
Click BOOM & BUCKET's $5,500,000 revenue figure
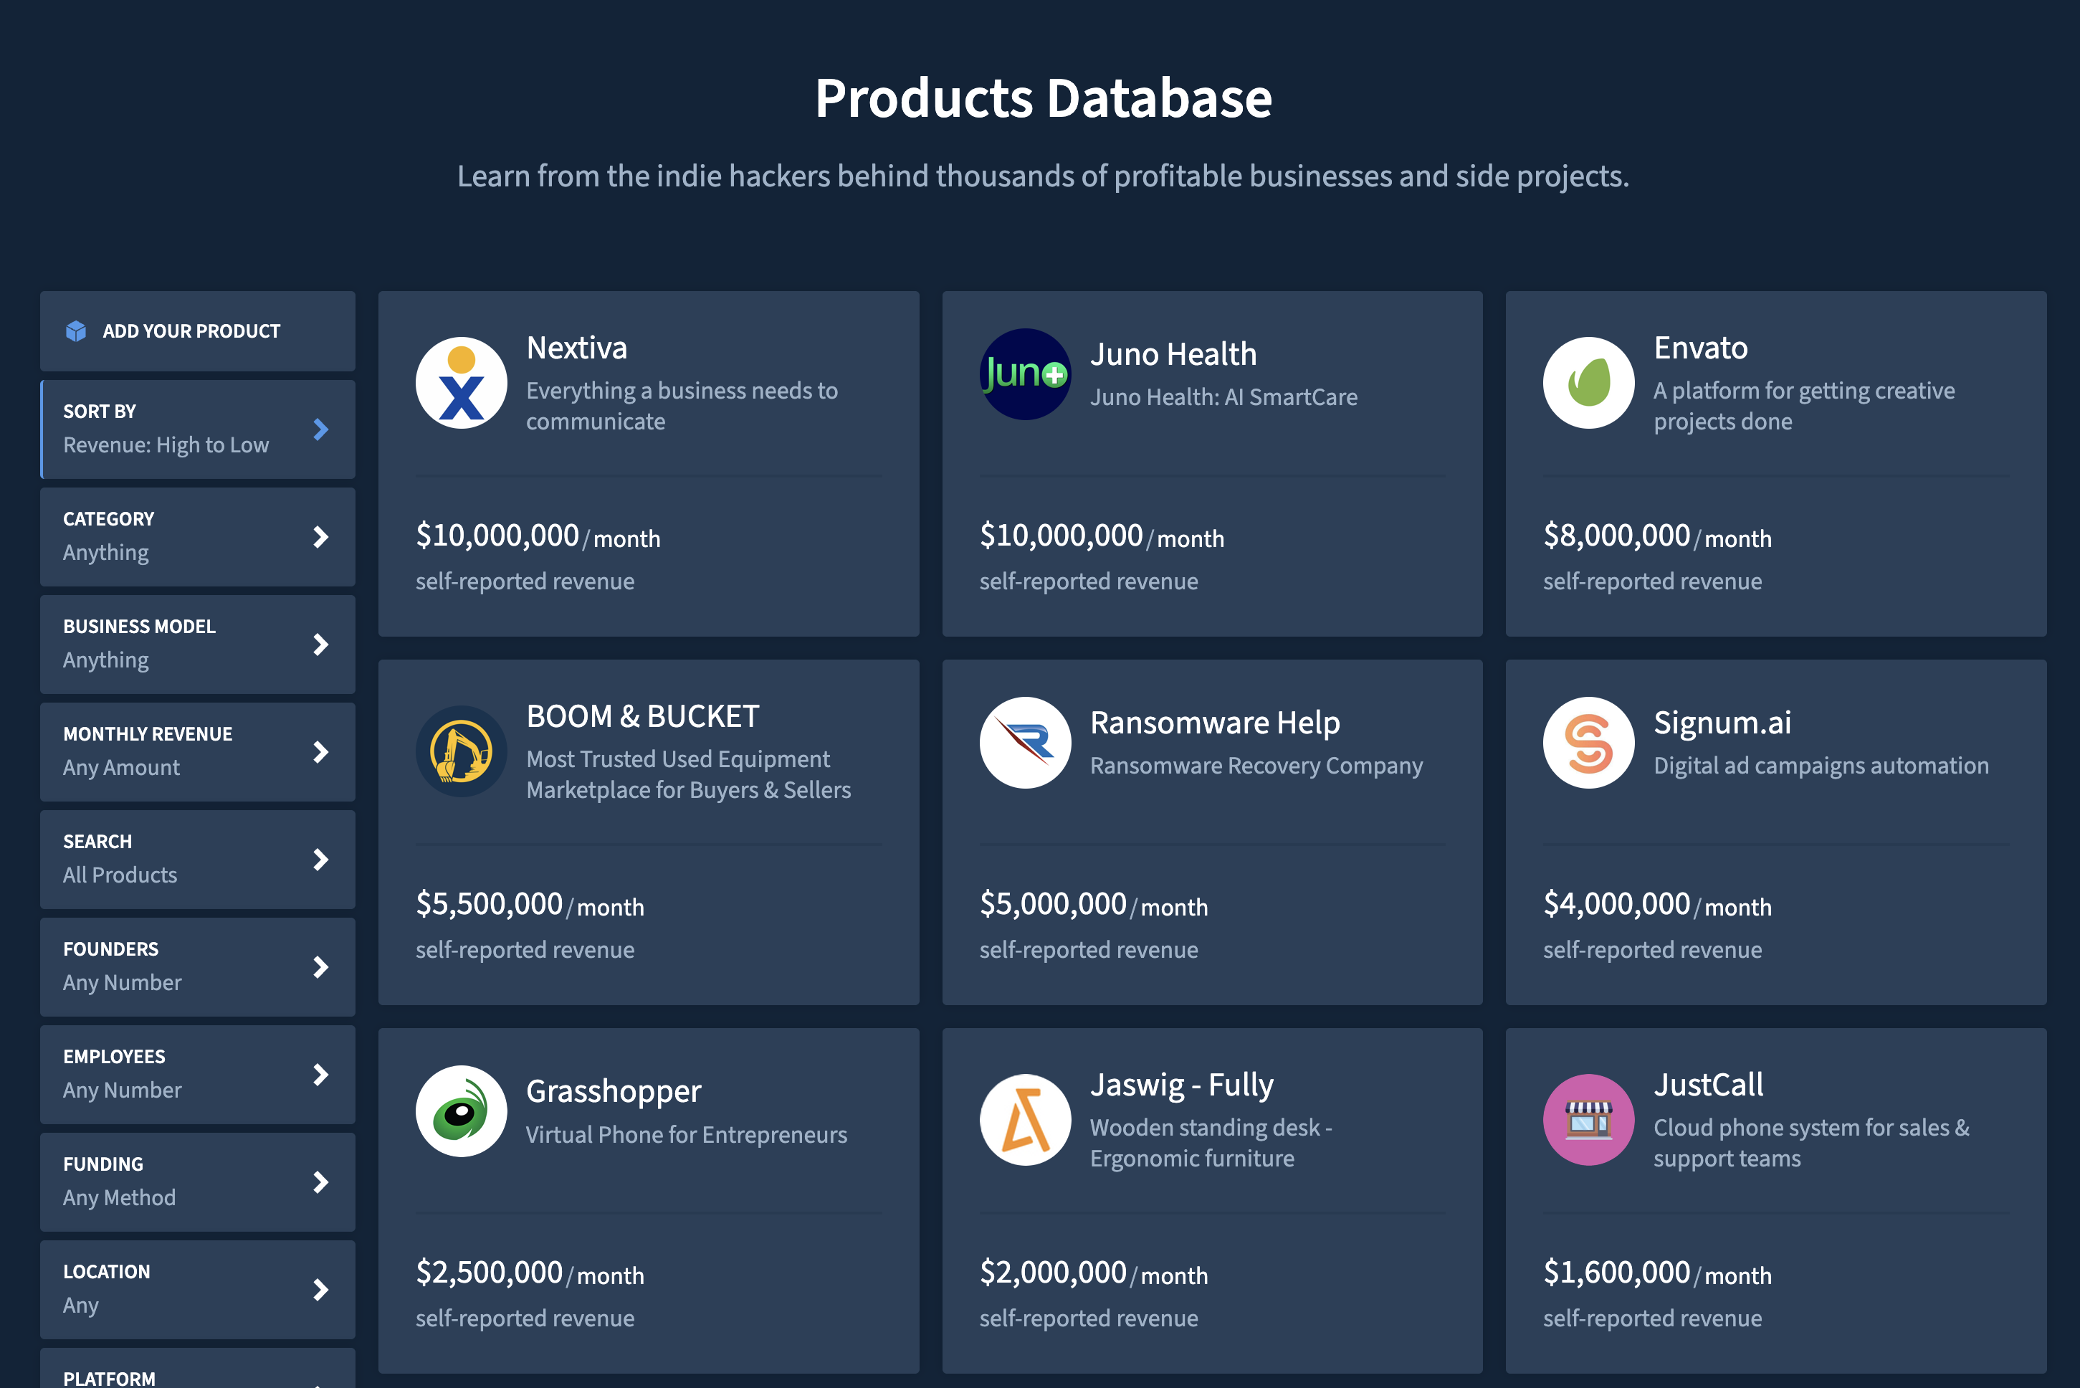tap(490, 904)
